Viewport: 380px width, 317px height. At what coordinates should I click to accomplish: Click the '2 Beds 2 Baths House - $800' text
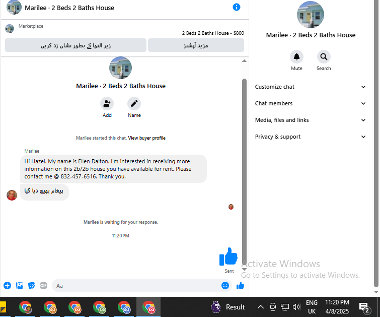coord(213,33)
